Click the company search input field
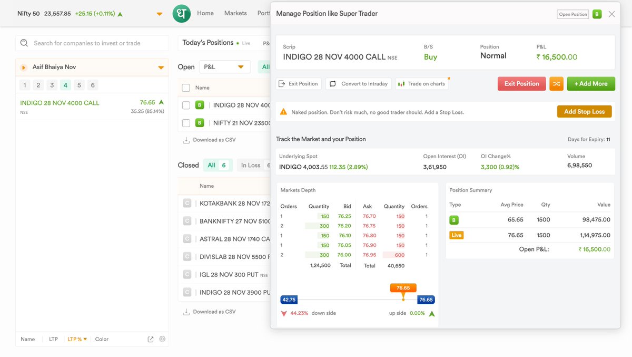 click(92, 43)
